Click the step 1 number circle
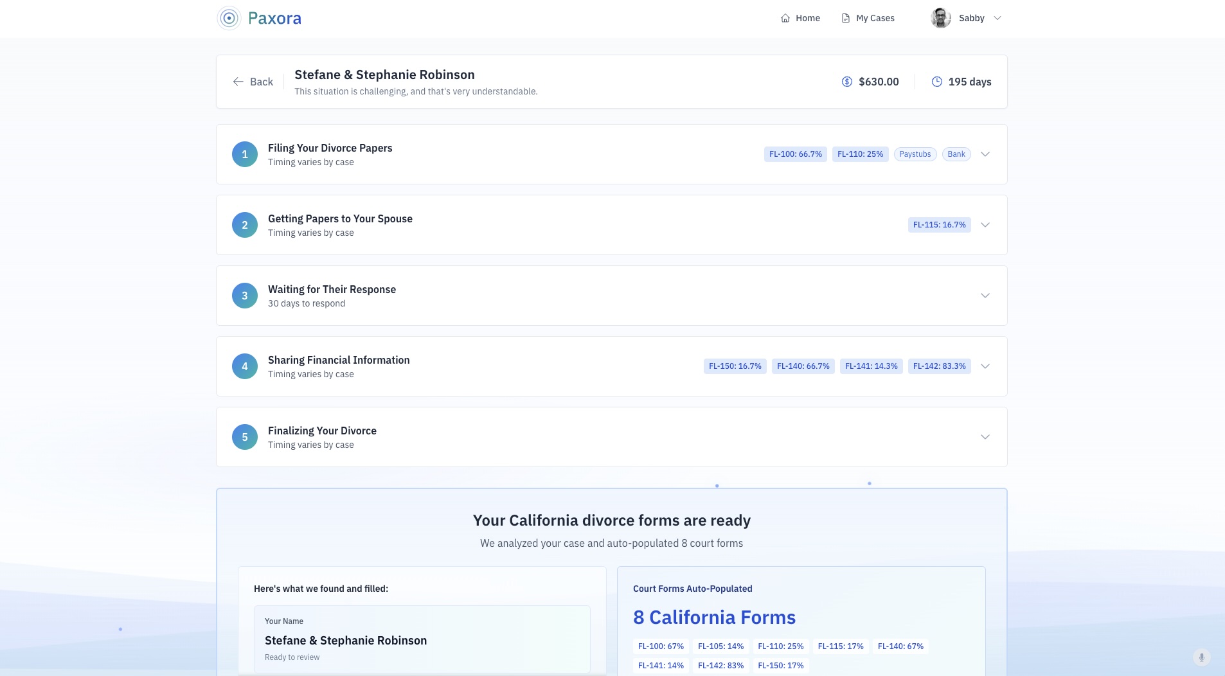The image size is (1225, 676). pyautogui.click(x=245, y=154)
